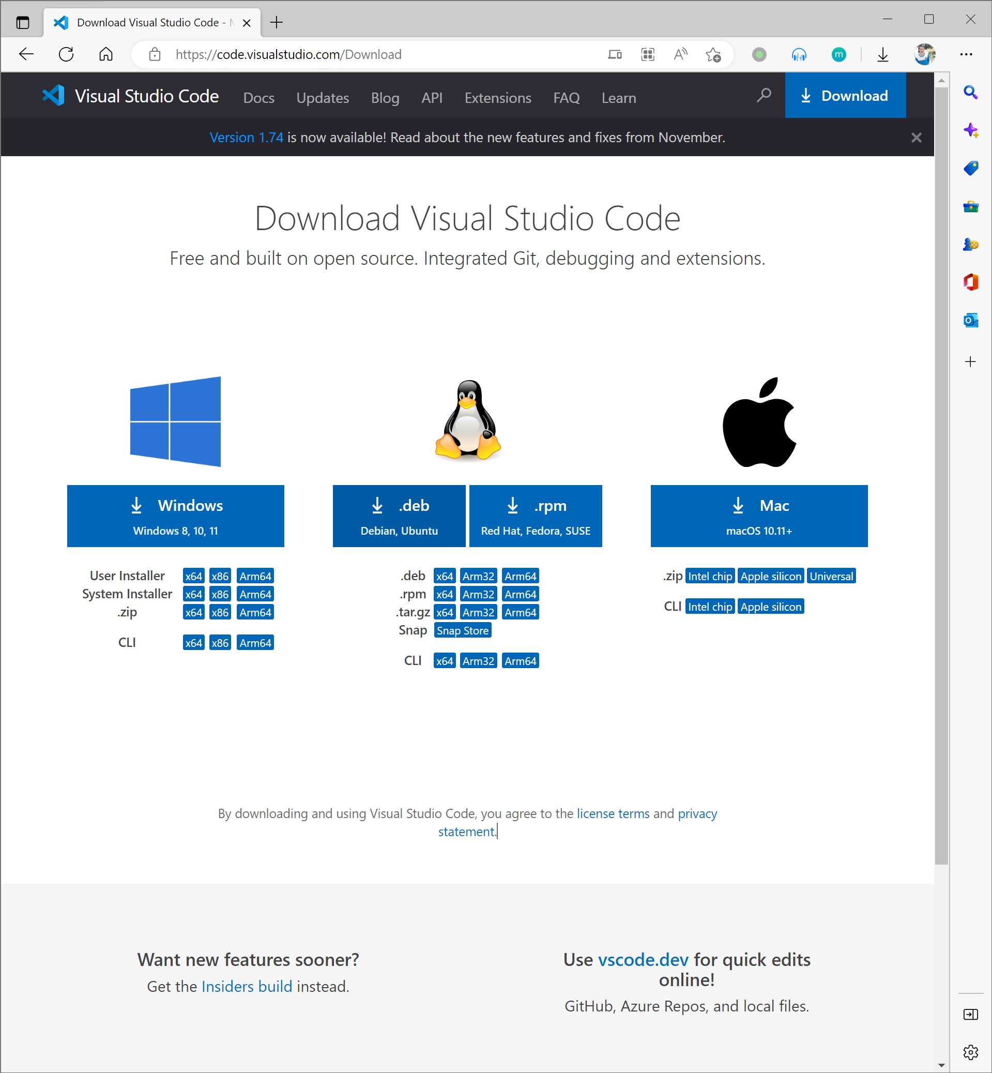Open the app available install icon
The image size is (992, 1073).
point(615,54)
